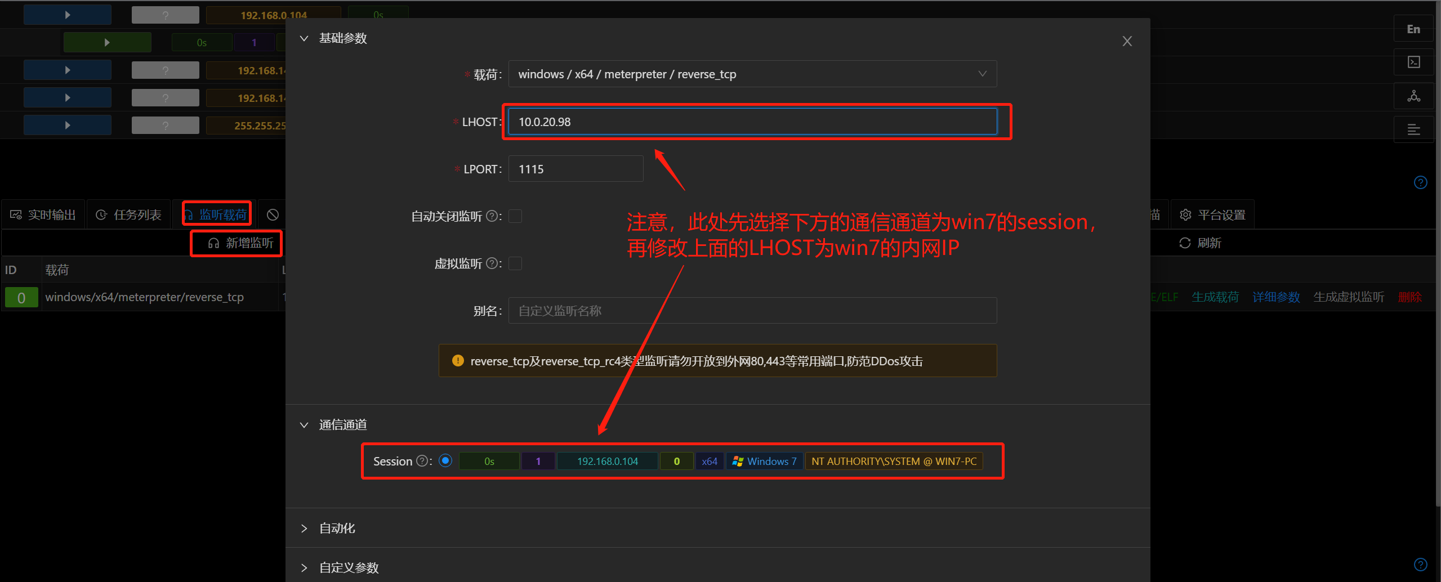Click the blue help icon near sidebar

tap(1420, 182)
